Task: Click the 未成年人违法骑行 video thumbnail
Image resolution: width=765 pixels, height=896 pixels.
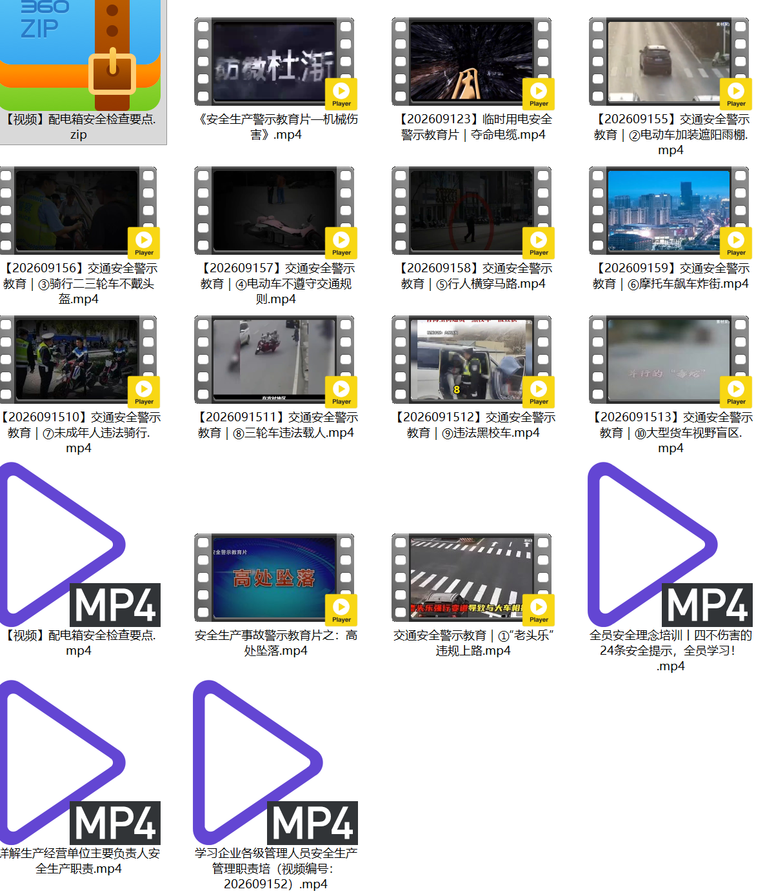Action: point(79,360)
